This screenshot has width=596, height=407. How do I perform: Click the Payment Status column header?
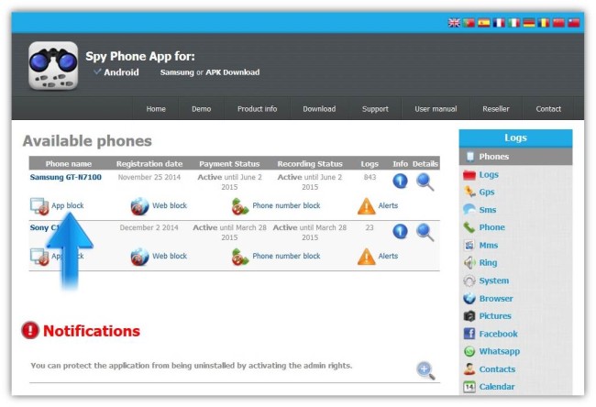(x=229, y=164)
